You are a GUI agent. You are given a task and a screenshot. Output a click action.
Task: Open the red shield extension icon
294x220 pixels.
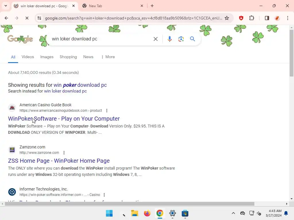click(241, 18)
